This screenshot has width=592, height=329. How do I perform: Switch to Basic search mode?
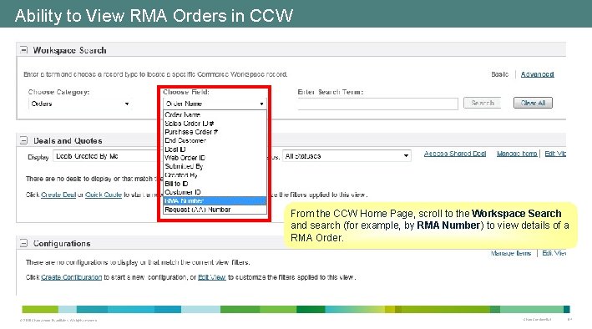click(x=499, y=74)
